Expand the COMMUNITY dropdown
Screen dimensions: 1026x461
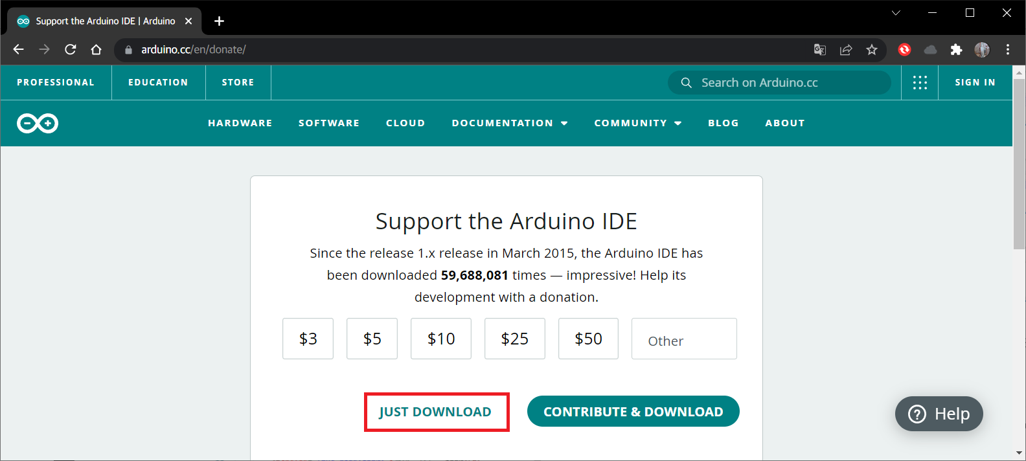click(x=638, y=123)
